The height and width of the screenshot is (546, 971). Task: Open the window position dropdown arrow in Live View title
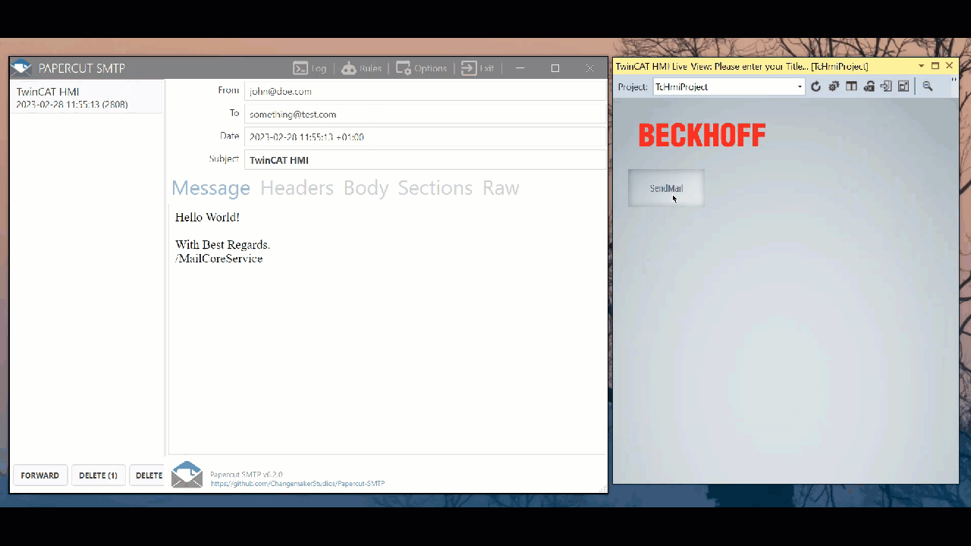tap(922, 67)
